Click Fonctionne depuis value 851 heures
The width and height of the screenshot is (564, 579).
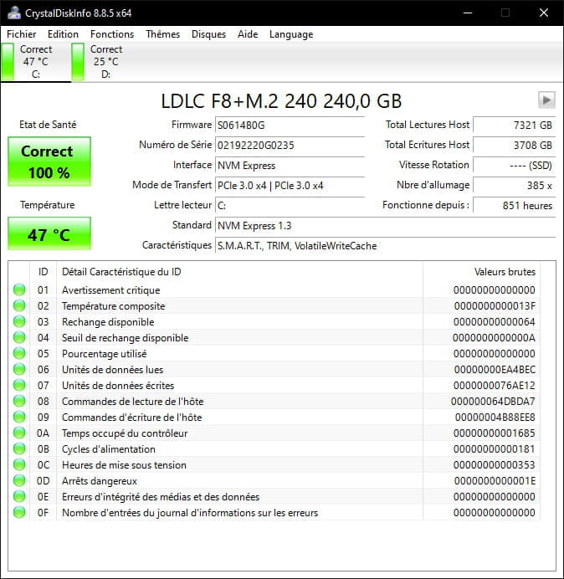pos(514,205)
